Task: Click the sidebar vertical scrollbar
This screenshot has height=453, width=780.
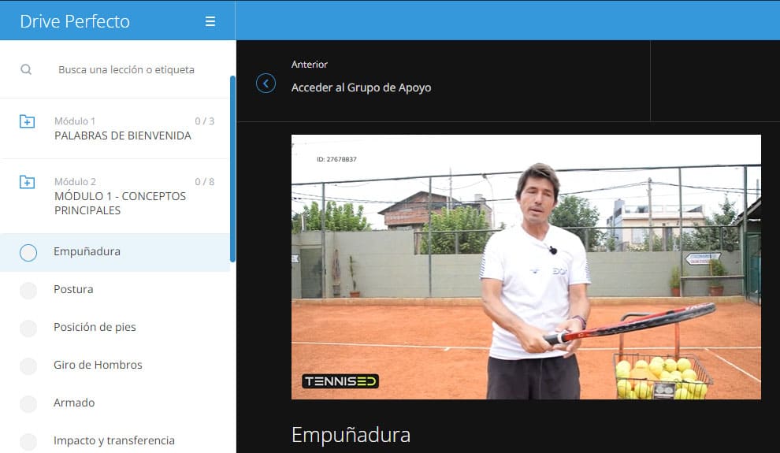Action: [232, 169]
